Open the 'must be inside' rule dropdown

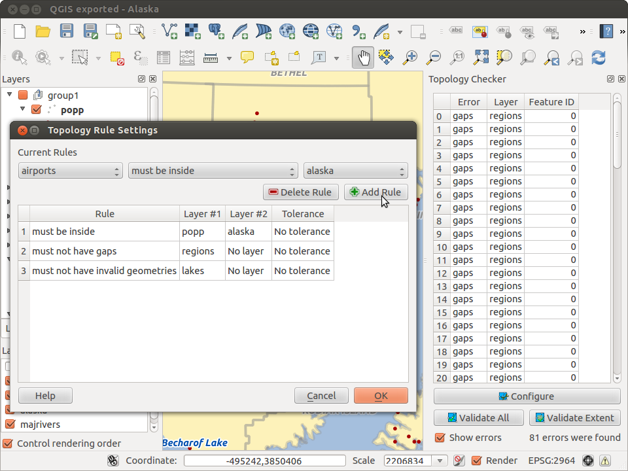[213, 171]
